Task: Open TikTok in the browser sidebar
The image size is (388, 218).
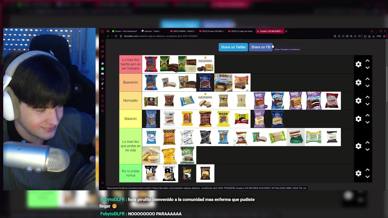Action: click(102, 84)
